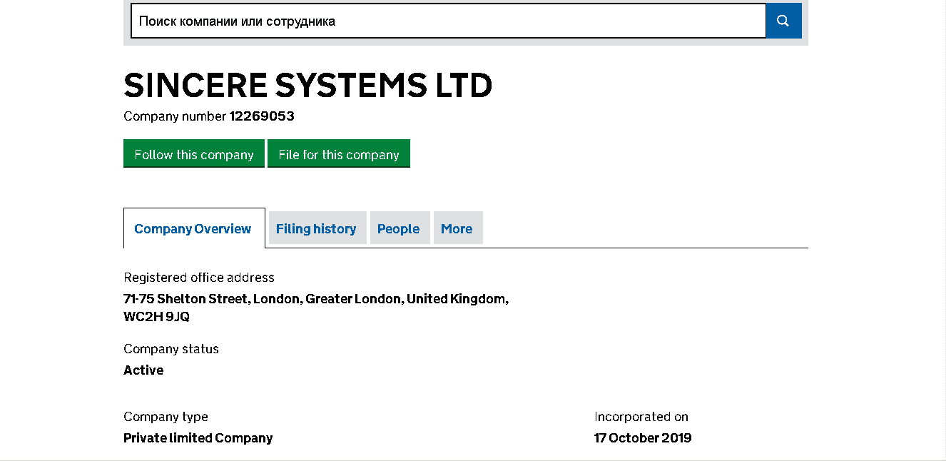Viewport: 946px width, 461px height.
Task: Click the Registered office address label
Action: click(198, 278)
